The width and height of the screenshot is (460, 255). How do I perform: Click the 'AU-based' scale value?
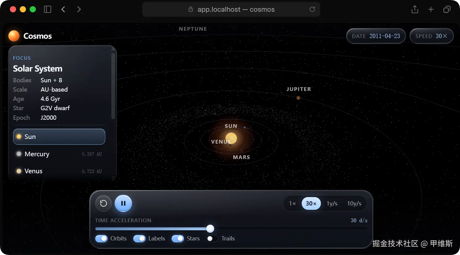pyautogui.click(x=54, y=89)
